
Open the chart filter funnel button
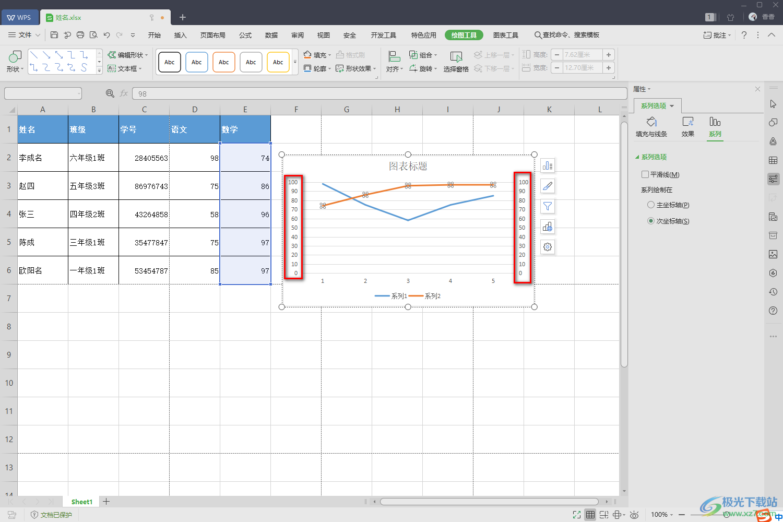pos(548,206)
